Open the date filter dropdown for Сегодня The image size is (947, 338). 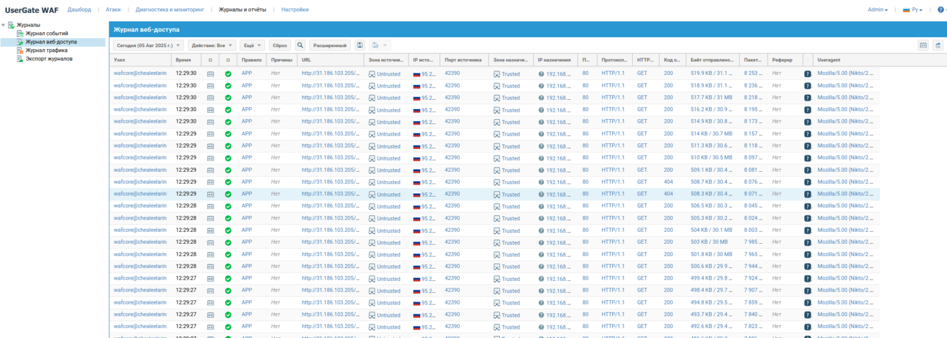coord(148,45)
